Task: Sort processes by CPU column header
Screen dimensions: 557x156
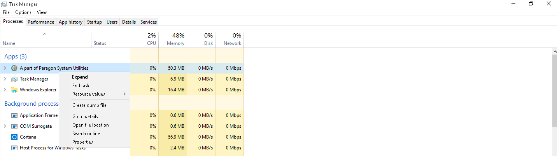Action: 144,39
